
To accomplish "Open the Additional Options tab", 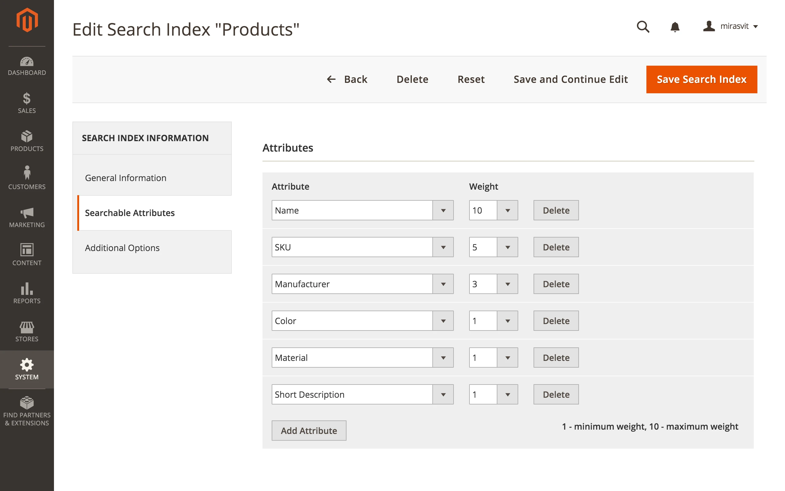I will (x=122, y=248).
